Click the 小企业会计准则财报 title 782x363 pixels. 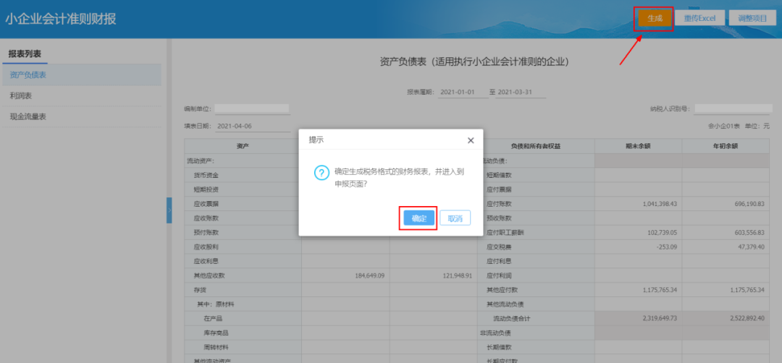pyautogui.click(x=61, y=19)
